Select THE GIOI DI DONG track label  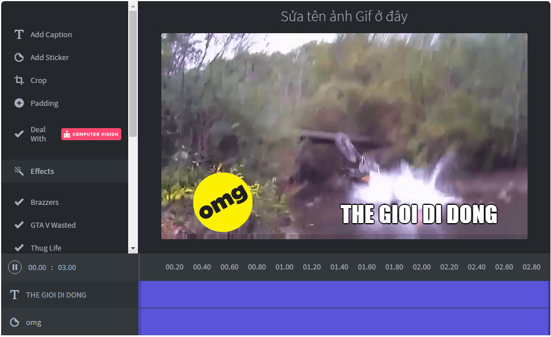pos(56,295)
